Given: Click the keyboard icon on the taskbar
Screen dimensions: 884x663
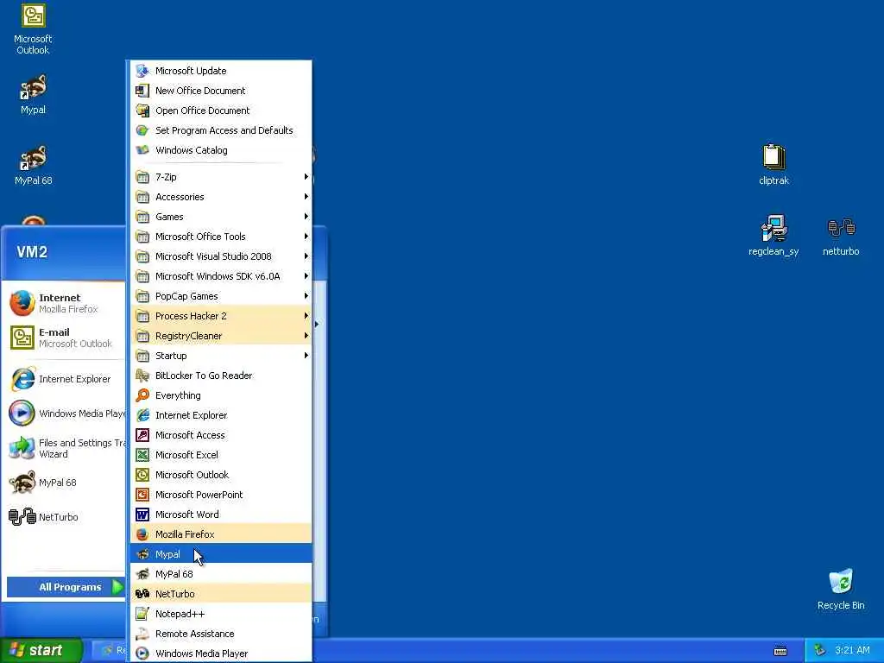Looking at the screenshot, I should click(780, 651).
